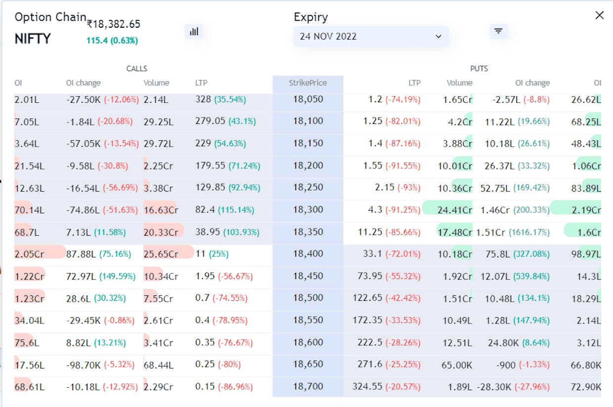Select the 18,700 strike price cell
Image resolution: width=613 pixels, height=407 pixels.
(x=308, y=387)
